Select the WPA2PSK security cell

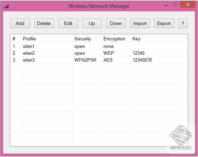[85, 60]
